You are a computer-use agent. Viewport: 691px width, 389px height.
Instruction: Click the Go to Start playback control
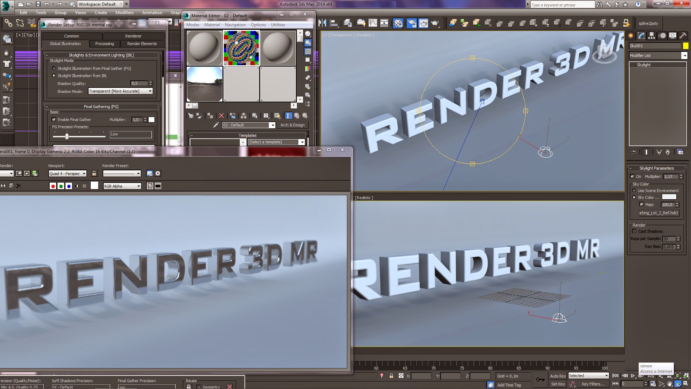tap(615, 376)
